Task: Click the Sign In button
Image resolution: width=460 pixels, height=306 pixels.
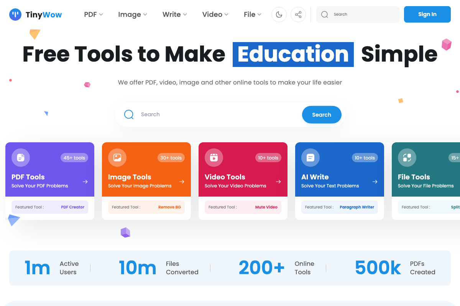Action: [x=427, y=15]
